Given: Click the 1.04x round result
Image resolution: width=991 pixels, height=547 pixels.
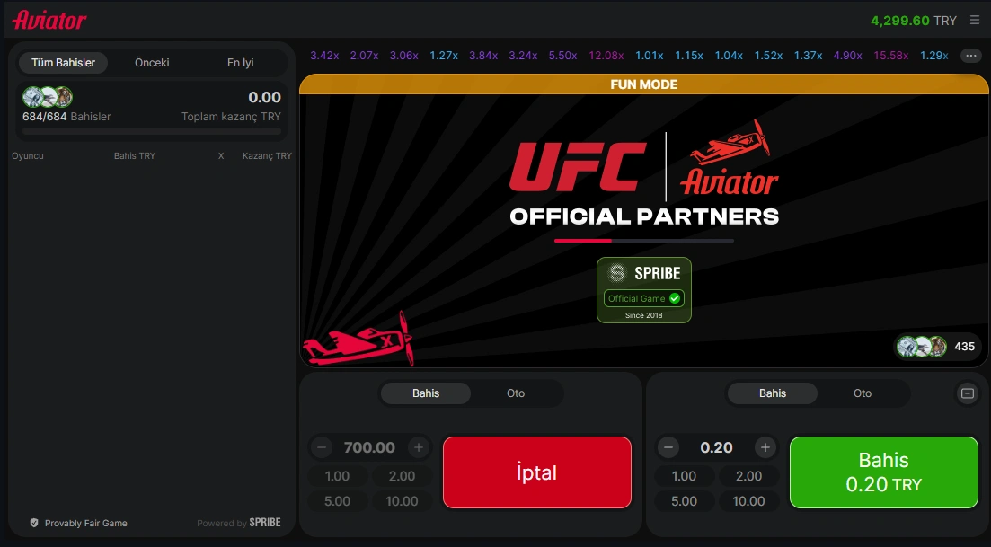Looking at the screenshot, I should coord(729,56).
